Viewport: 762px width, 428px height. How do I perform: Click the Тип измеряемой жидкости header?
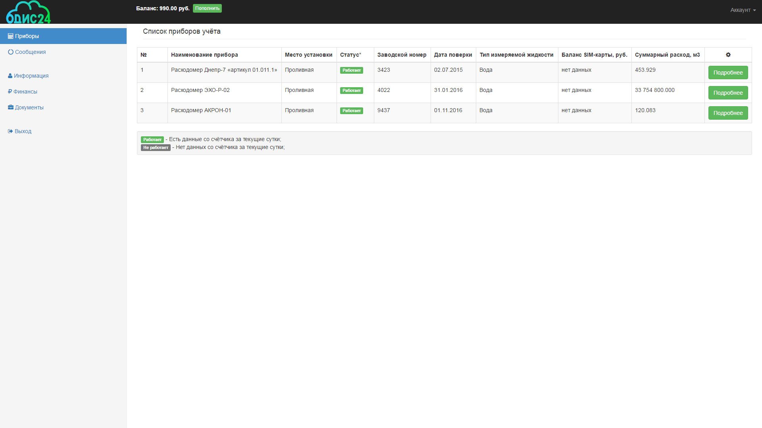click(x=516, y=55)
